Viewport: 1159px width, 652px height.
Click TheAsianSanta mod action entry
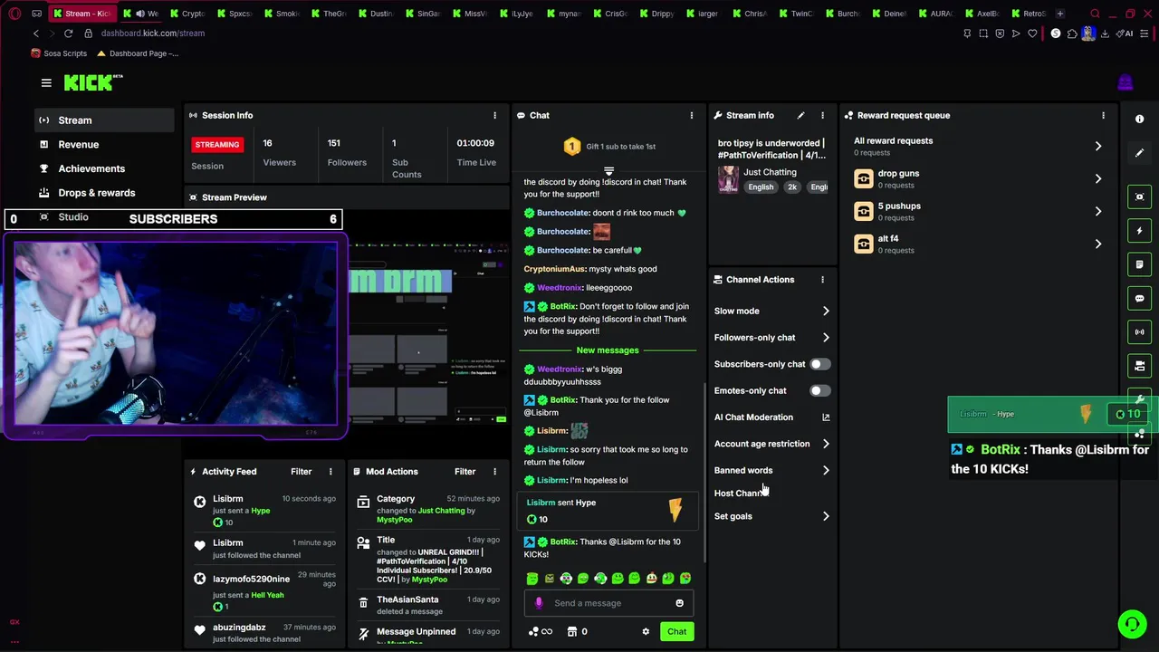click(x=407, y=599)
